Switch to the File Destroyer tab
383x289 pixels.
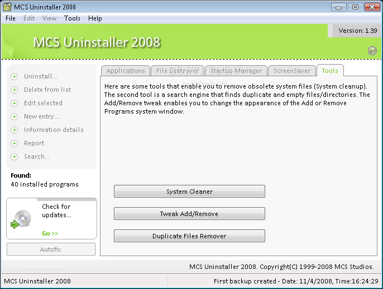[178, 71]
